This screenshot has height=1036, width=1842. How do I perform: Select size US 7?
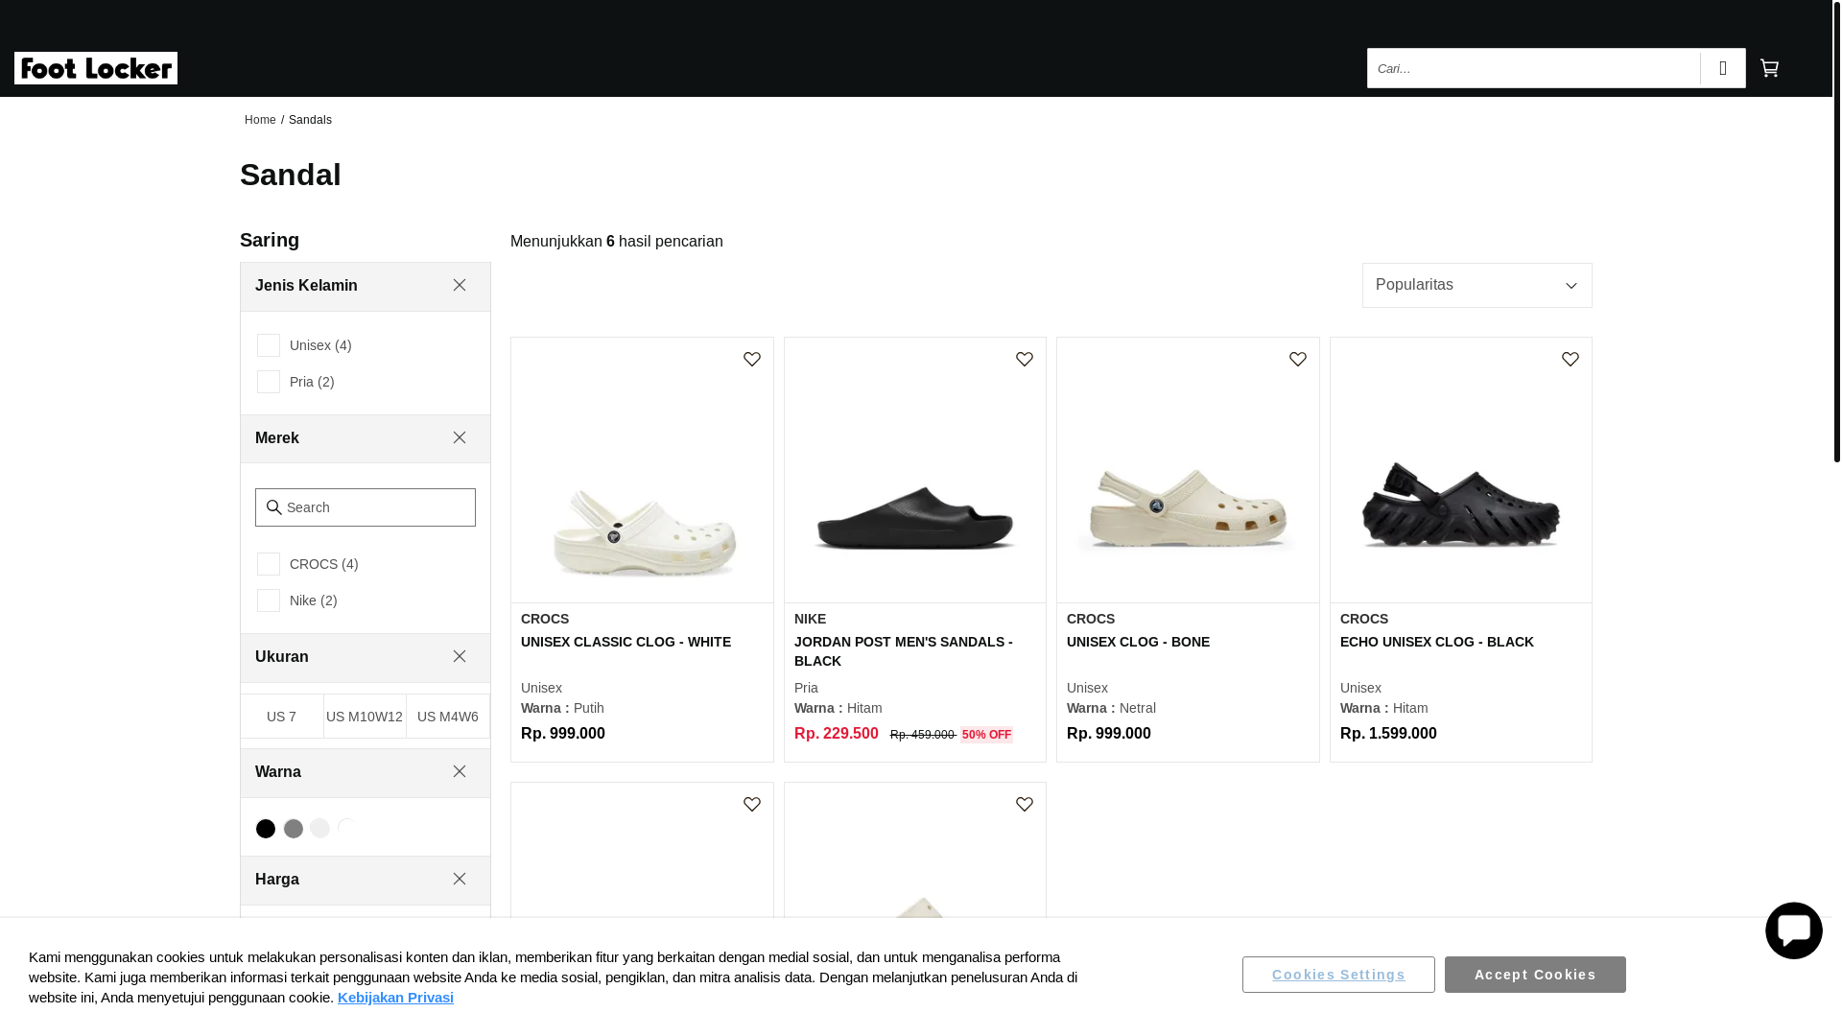281,717
